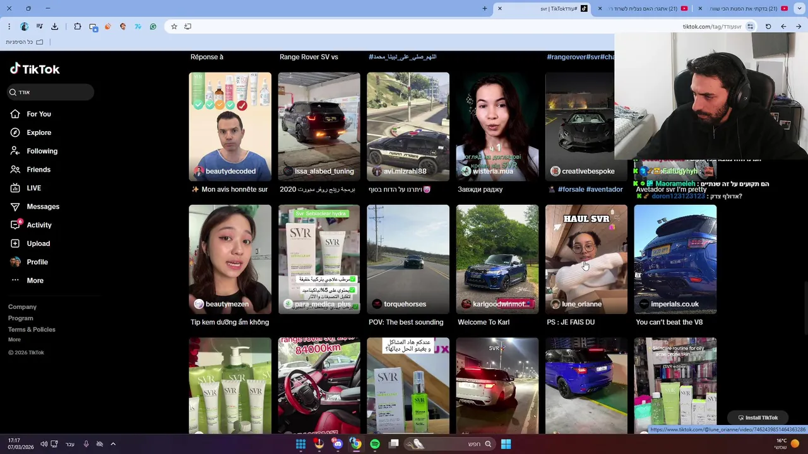This screenshot has width=808, height=454.
Task: Open the Upload page
Action: [38, 243]
